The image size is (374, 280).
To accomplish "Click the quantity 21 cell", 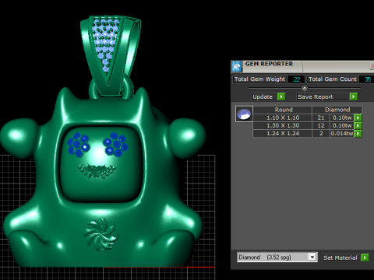I will [321, 117].
